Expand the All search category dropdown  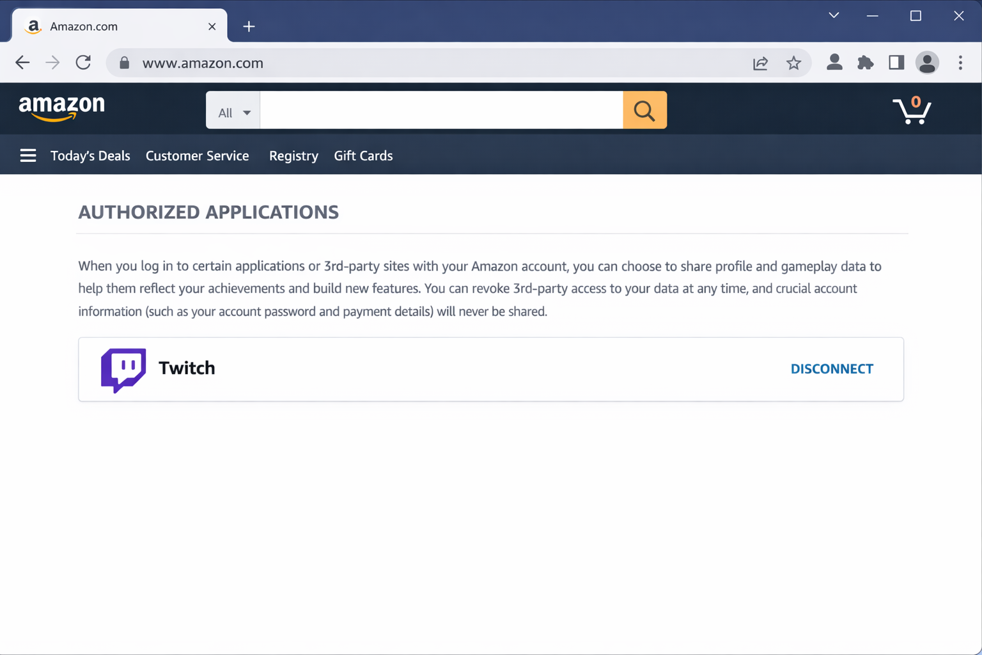(x=232, y=111)
